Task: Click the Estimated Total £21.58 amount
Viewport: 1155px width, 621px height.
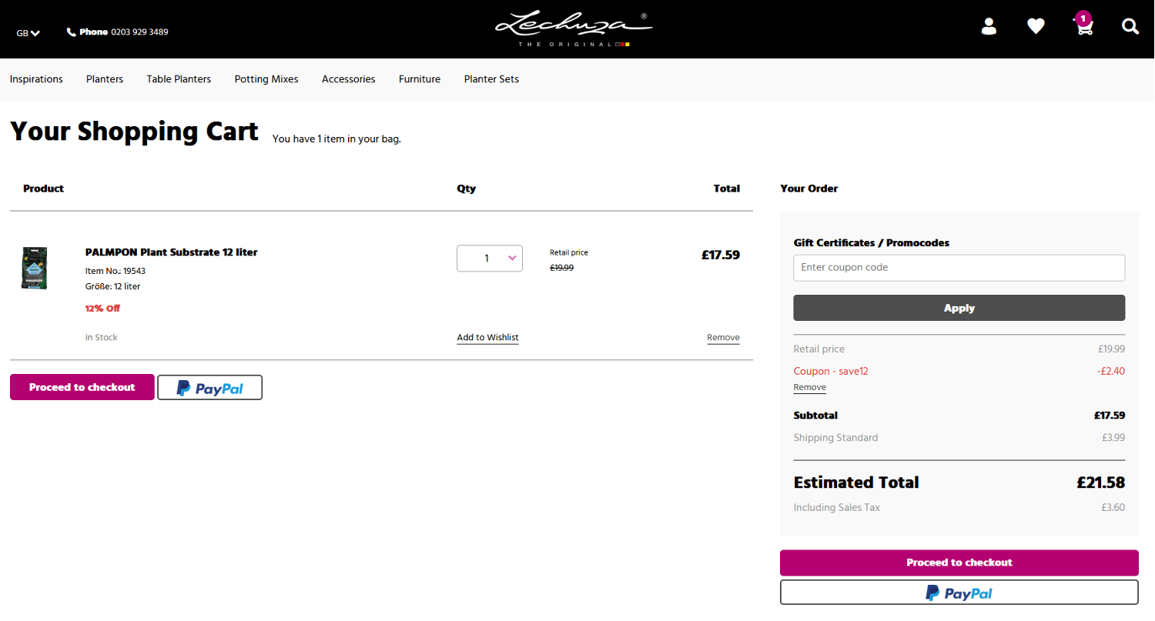Action: coord(1101,483)
